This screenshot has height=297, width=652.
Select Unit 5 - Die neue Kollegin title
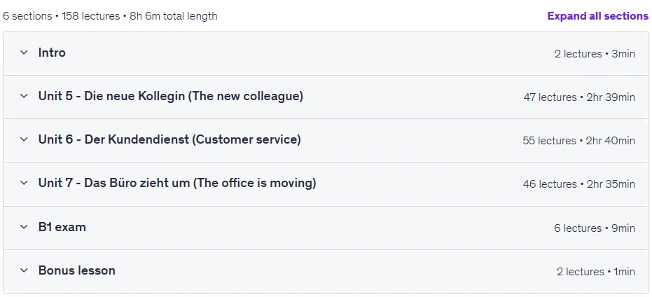click(x=170, y=96)
